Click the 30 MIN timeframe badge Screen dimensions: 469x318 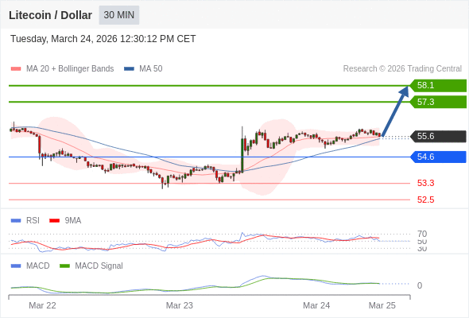click(x=119, y=15)
